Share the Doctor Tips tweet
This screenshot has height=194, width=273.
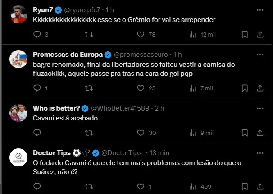(260, 186)
